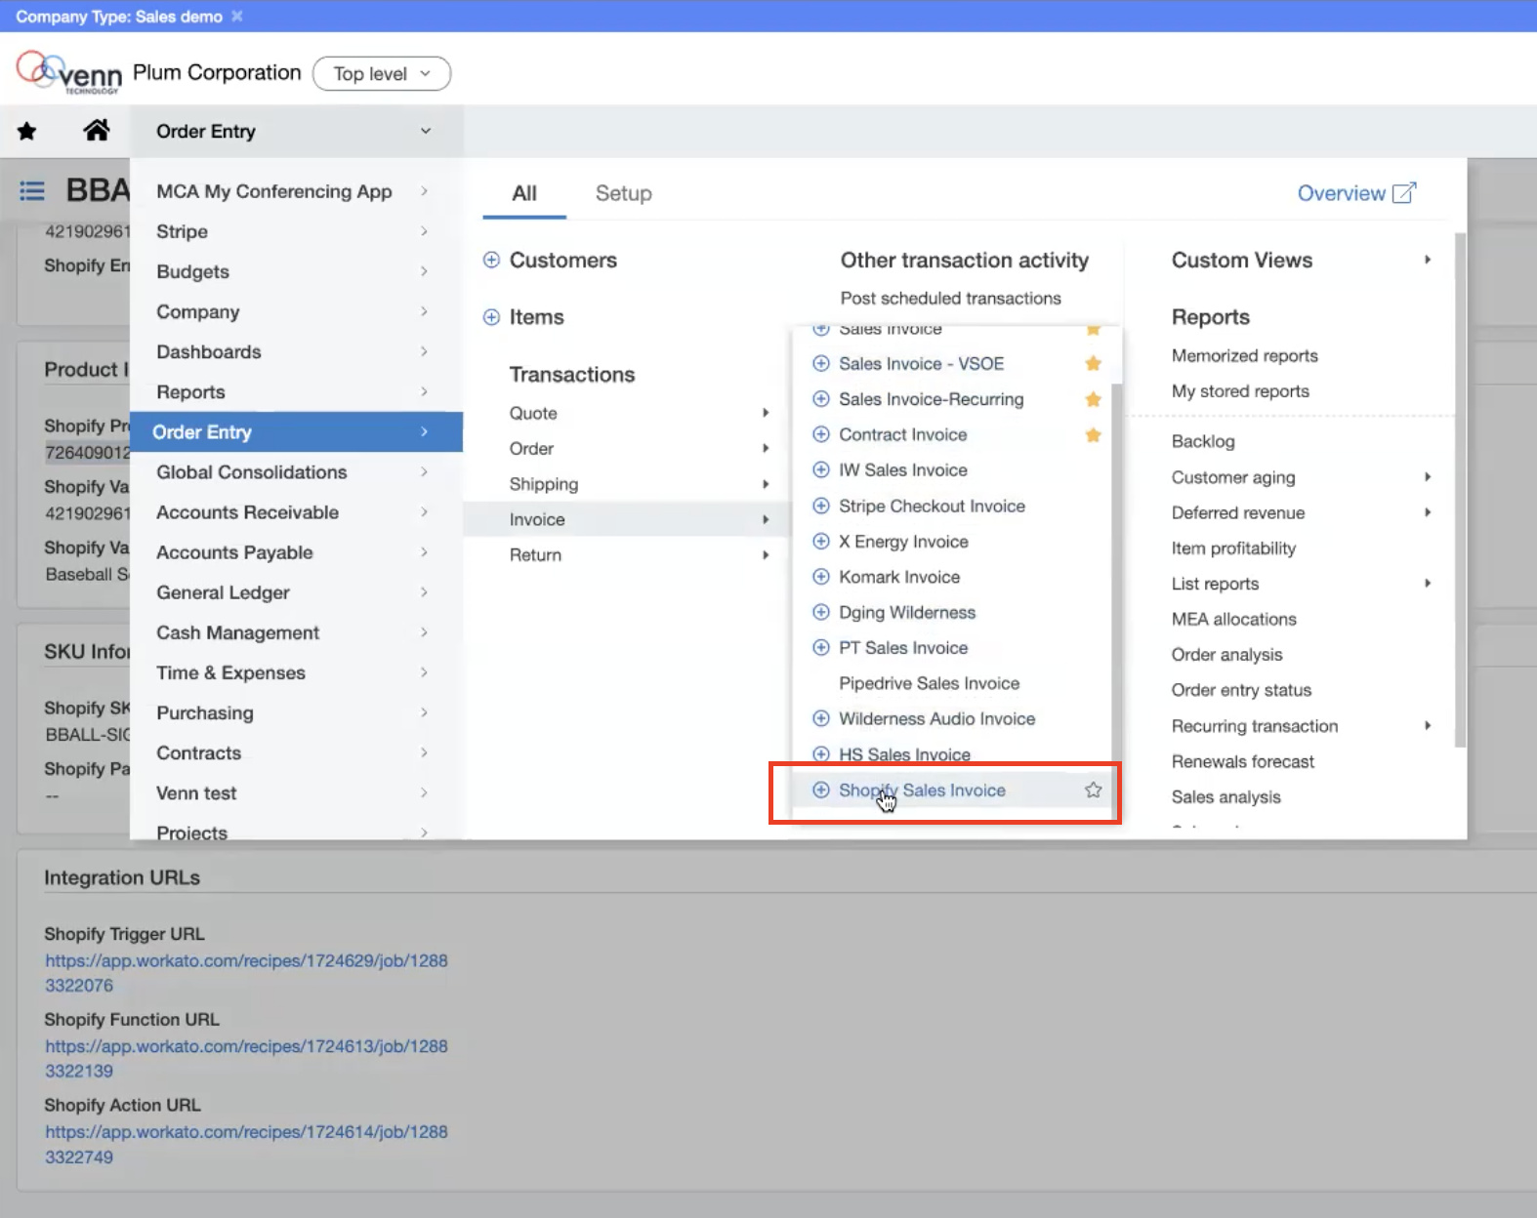Click the menu panel right scrollbar
Screen dimensions: 1537x1218
pyautogui.click(x=1460, y=488)
